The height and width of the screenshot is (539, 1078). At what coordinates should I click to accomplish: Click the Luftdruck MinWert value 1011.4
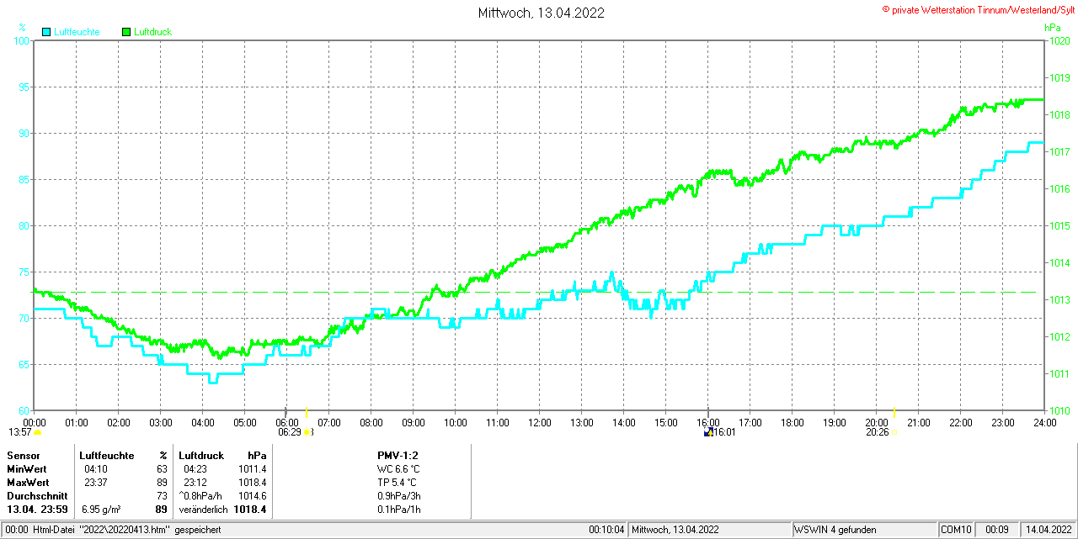click(x=252, y=469)
